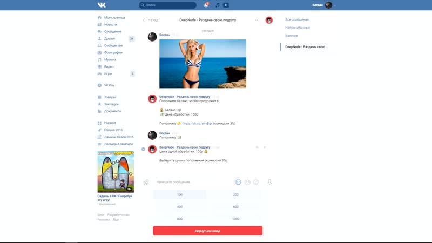Image resolution: width=432 pixels, height=243 pixels.
Task: Open the Разработчикам footer link
Action: (118, 214)
